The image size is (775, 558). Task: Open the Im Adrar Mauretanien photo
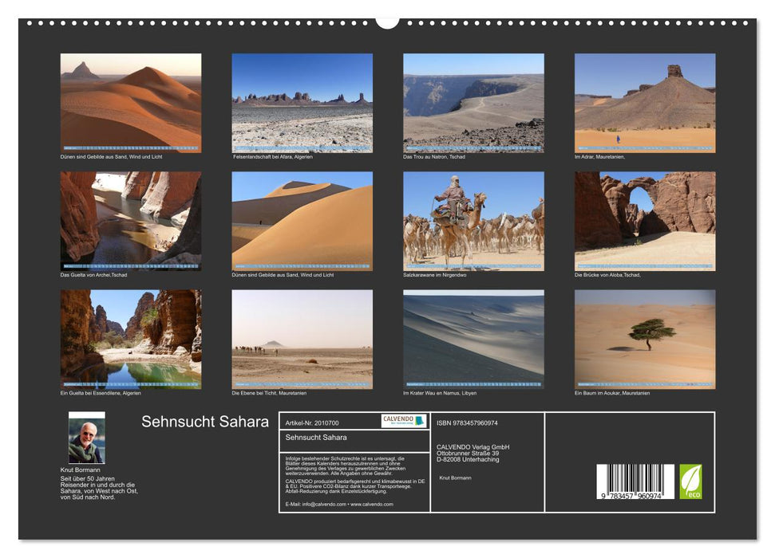click(645, 100)
